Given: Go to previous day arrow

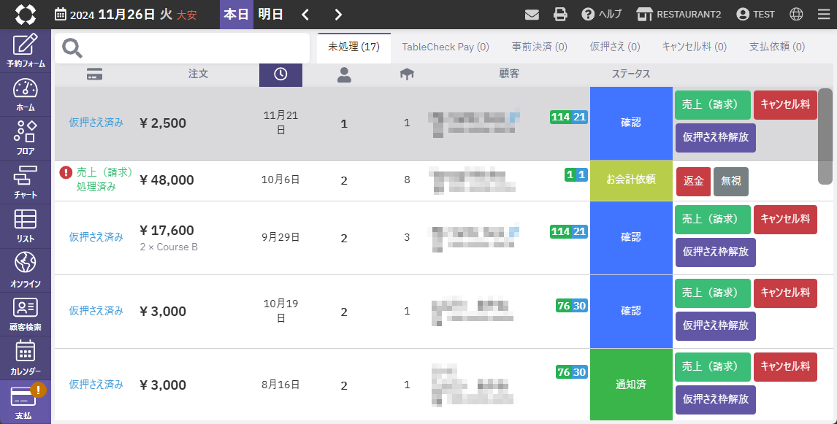Looking at the screenshot, I should (x=305, y=15).
